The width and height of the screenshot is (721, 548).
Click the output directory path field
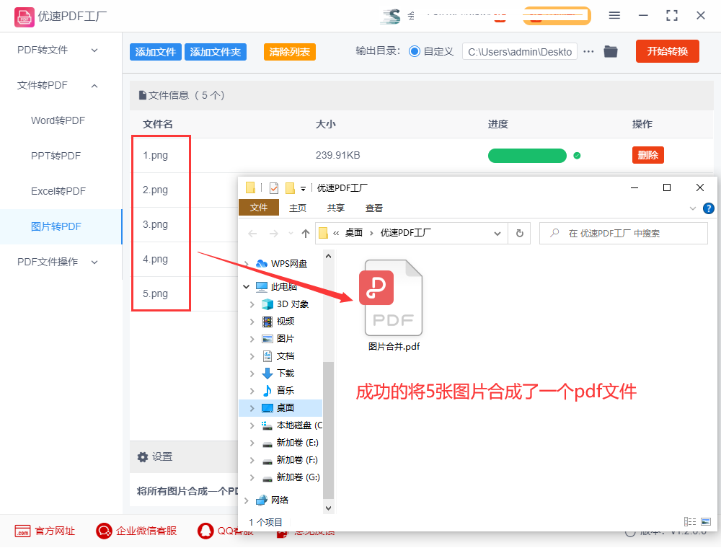click(x=520, y=52)
